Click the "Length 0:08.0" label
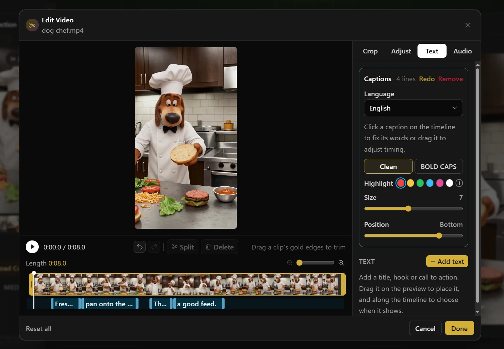This screenshot has width=504, height=349. pos(46,263)
